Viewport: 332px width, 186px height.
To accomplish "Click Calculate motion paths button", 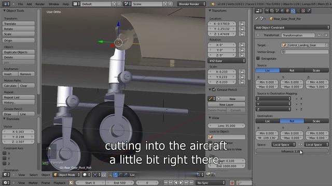I will click(x=10, y=86).
